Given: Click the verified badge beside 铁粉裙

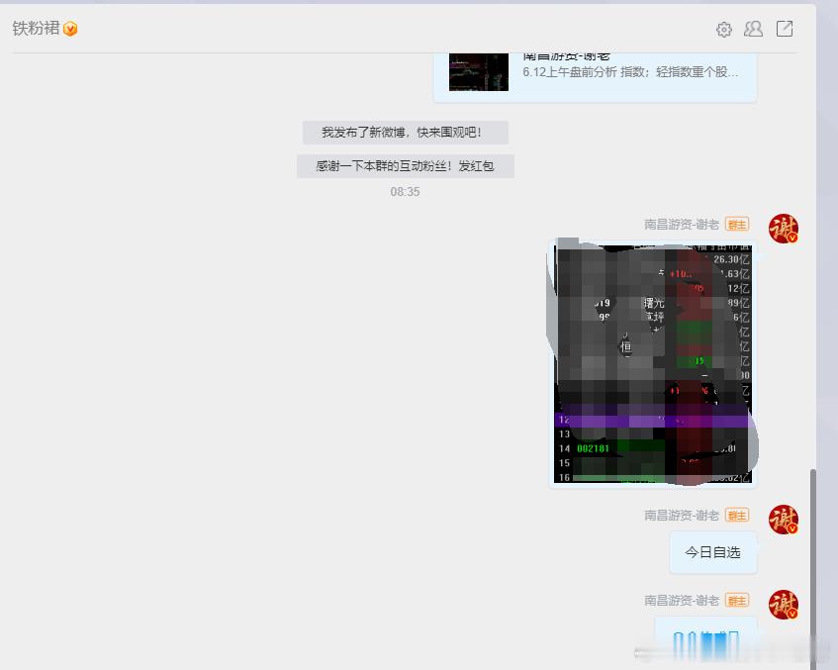Looking at the screenshot, I should 70,29.
